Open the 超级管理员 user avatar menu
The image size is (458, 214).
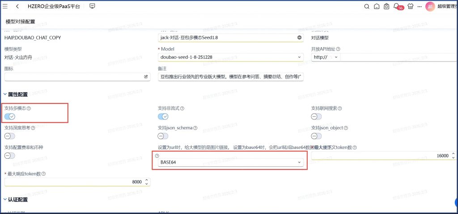click(x=430, y=6)
